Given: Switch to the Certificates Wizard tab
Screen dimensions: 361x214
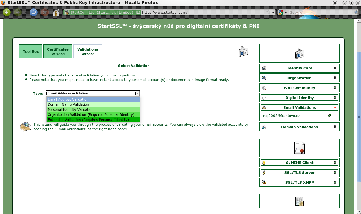Looking at the screenshot, I should coord(58,51).
